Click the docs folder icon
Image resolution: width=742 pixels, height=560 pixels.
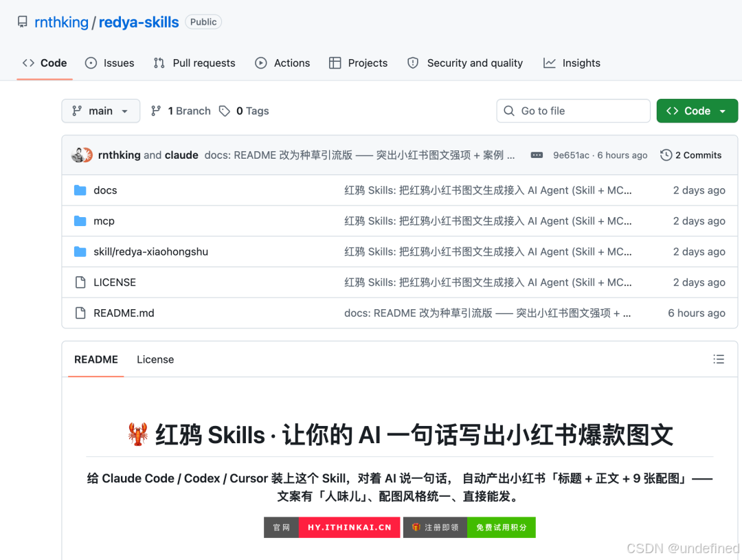click(x=80, y=190)
